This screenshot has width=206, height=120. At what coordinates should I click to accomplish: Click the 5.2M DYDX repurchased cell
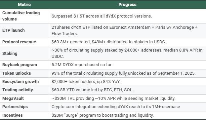coord(81,65)
